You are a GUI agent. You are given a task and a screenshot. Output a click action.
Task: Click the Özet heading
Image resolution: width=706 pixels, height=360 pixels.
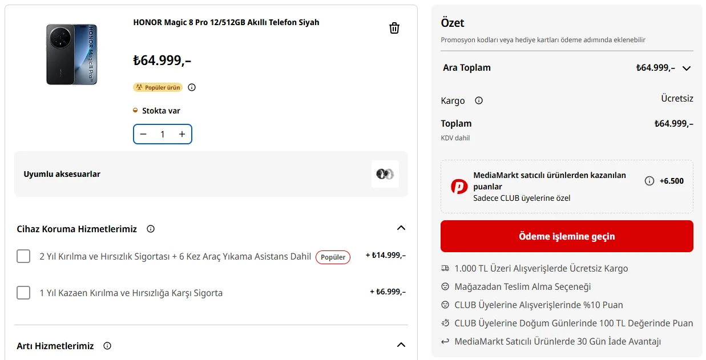(x=453, y=23)
